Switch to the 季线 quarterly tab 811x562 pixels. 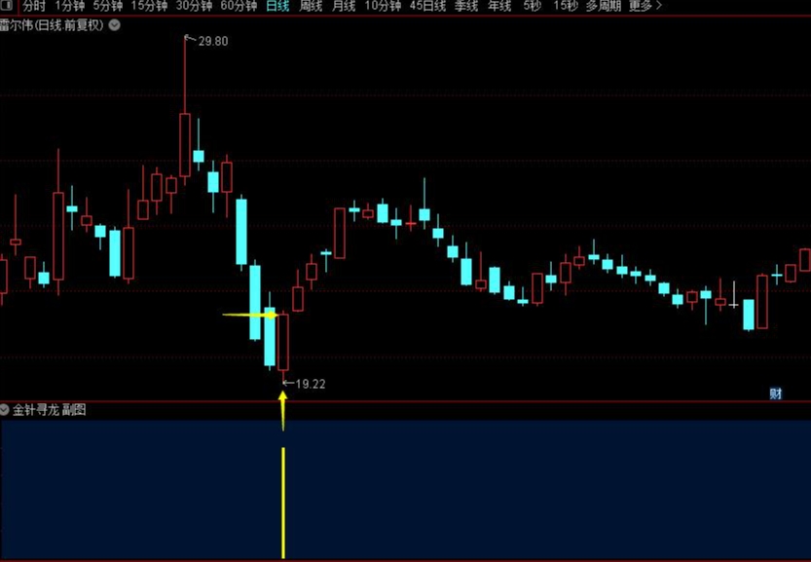(x=466, y=6)
